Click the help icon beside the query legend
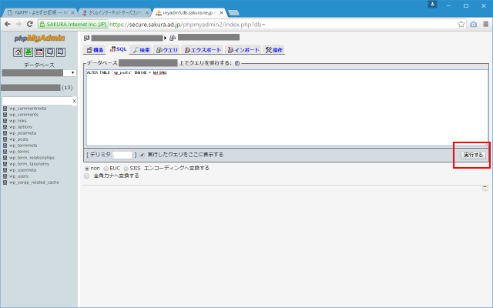This screenshot has width=493, height=308. pyautogui.click(x=236, y=63)
